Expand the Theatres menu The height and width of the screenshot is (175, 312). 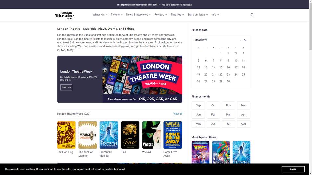click(x=177, y=15)
